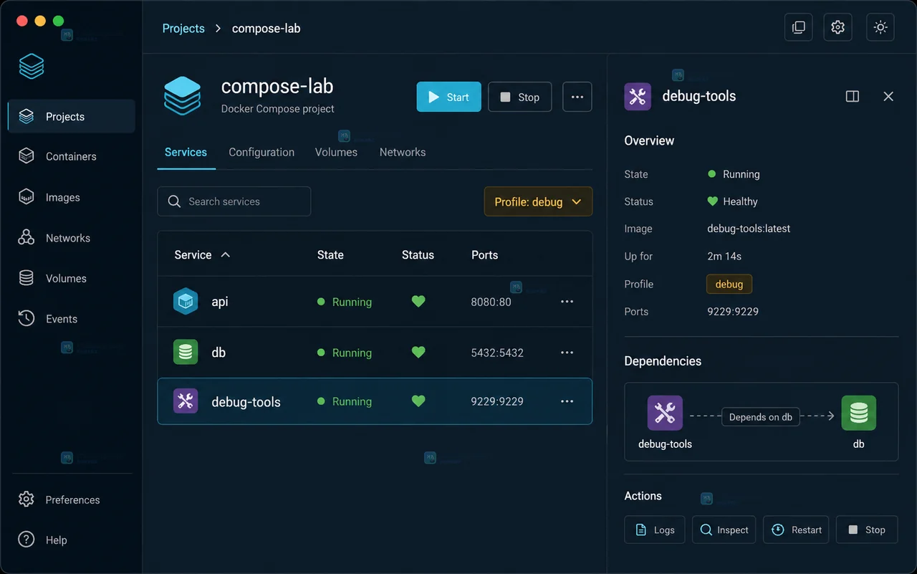Stop debug-tools from Actions panel
The height and width of the screenshot is (574, 917).
866,530
